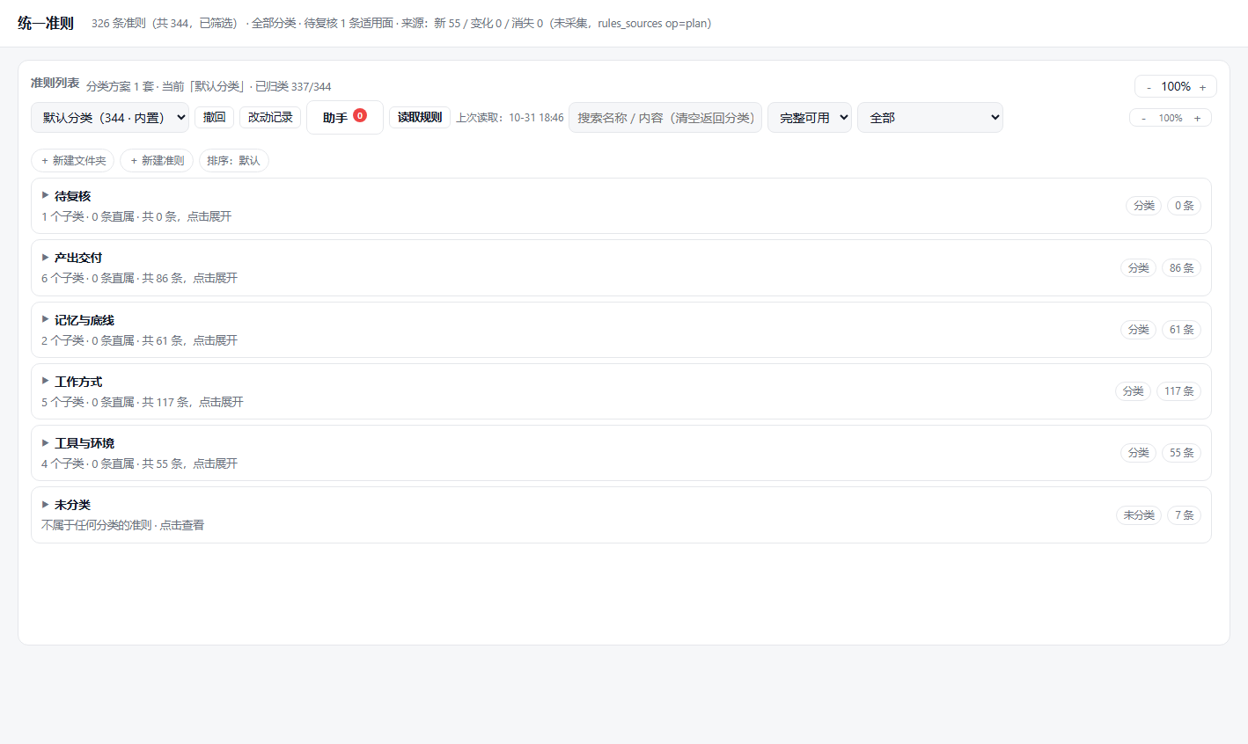Click the 5 个子类 · 共 117 条 subtitle
The width and height of the screenshot is (1248, 744).
tap(142, 402)
